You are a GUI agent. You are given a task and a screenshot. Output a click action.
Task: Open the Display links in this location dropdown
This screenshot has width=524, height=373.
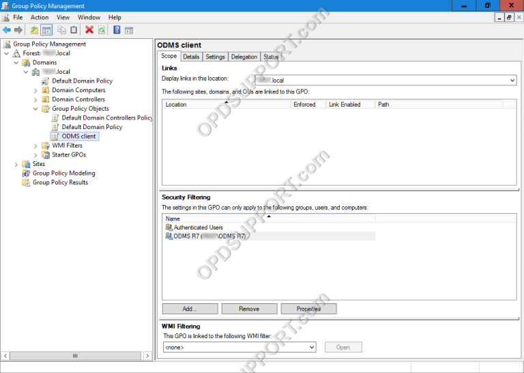(x=512, y=81)
